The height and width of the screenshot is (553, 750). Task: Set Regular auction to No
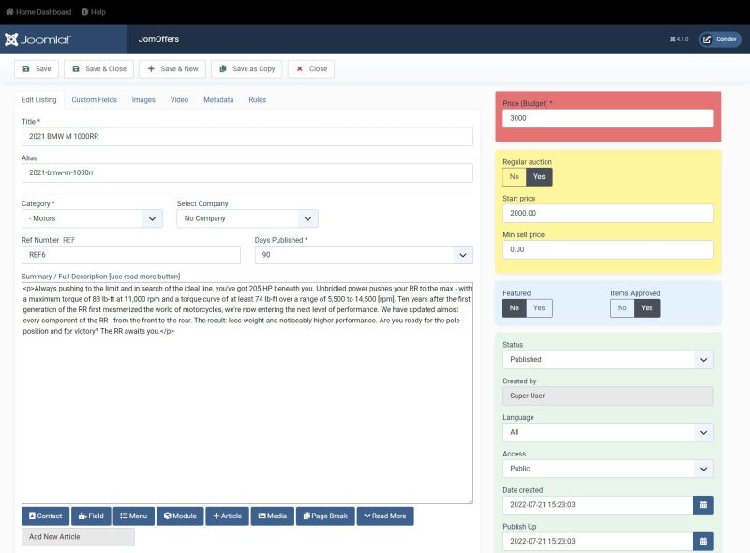pyautogui.click(x=514, y=176)
